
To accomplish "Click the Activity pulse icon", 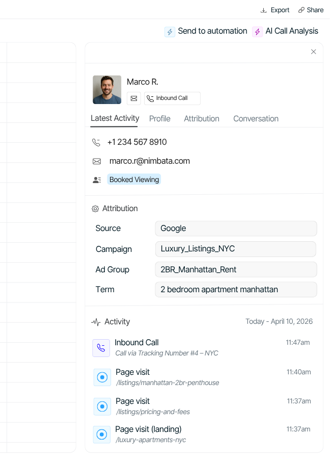I will click(x=96, y=322).
